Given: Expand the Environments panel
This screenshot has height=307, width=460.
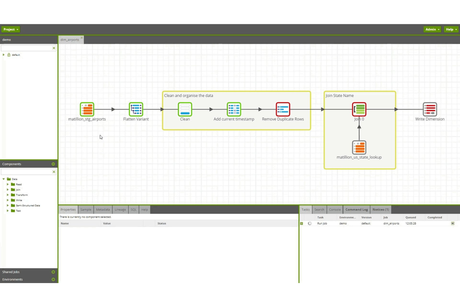Looking at the screenshot, I should [53, 279].
